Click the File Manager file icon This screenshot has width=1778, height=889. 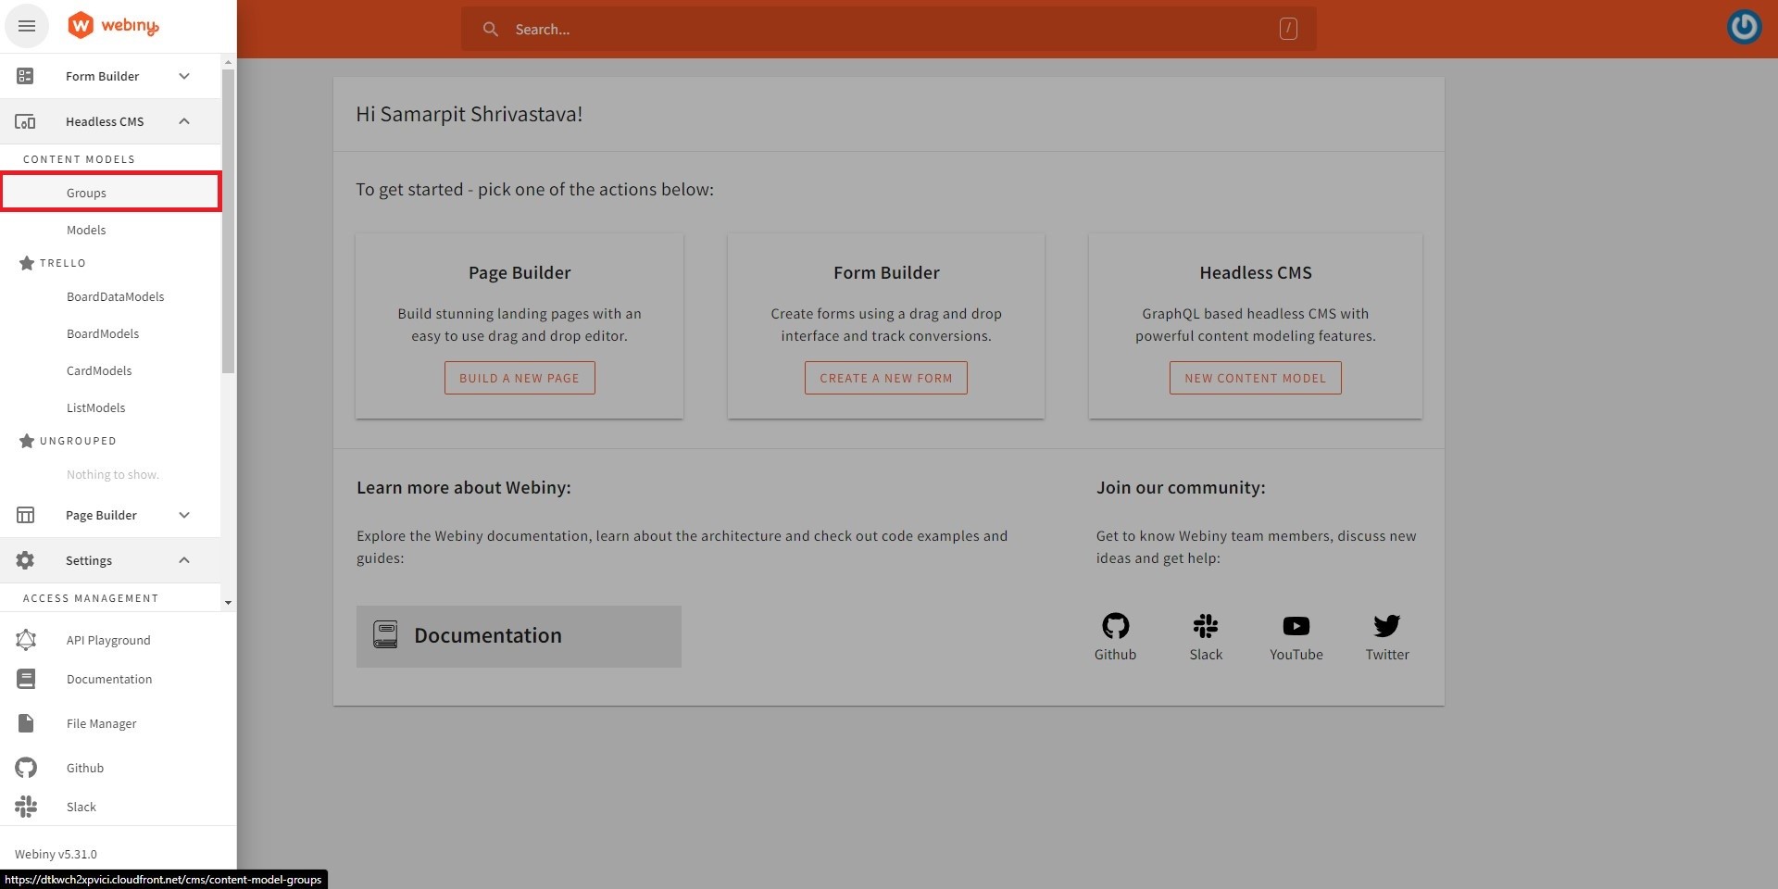click(26, 723)
